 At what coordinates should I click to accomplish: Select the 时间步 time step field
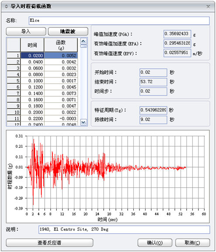(153, 91)
